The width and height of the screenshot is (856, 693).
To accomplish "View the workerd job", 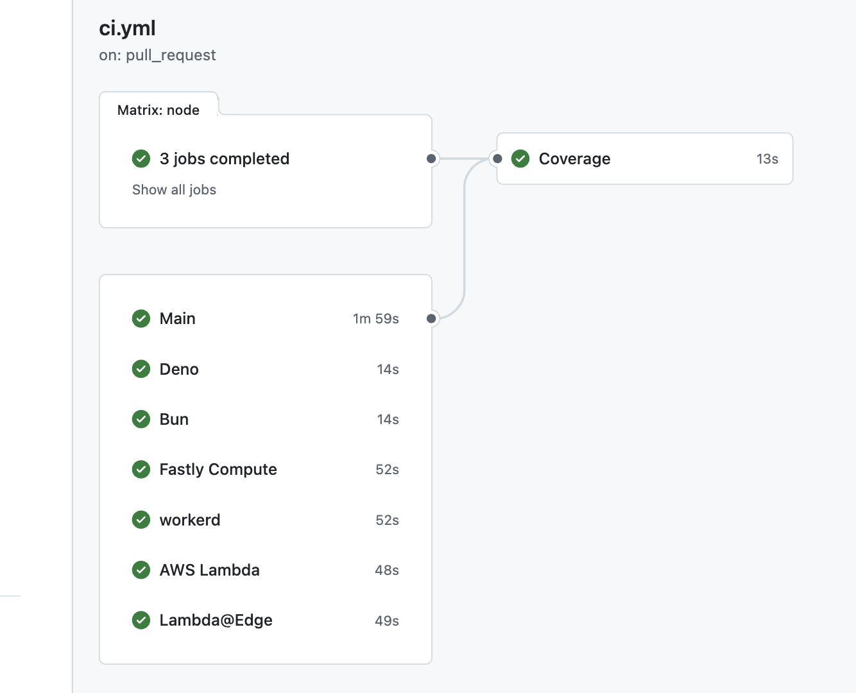I will point(190,520).
